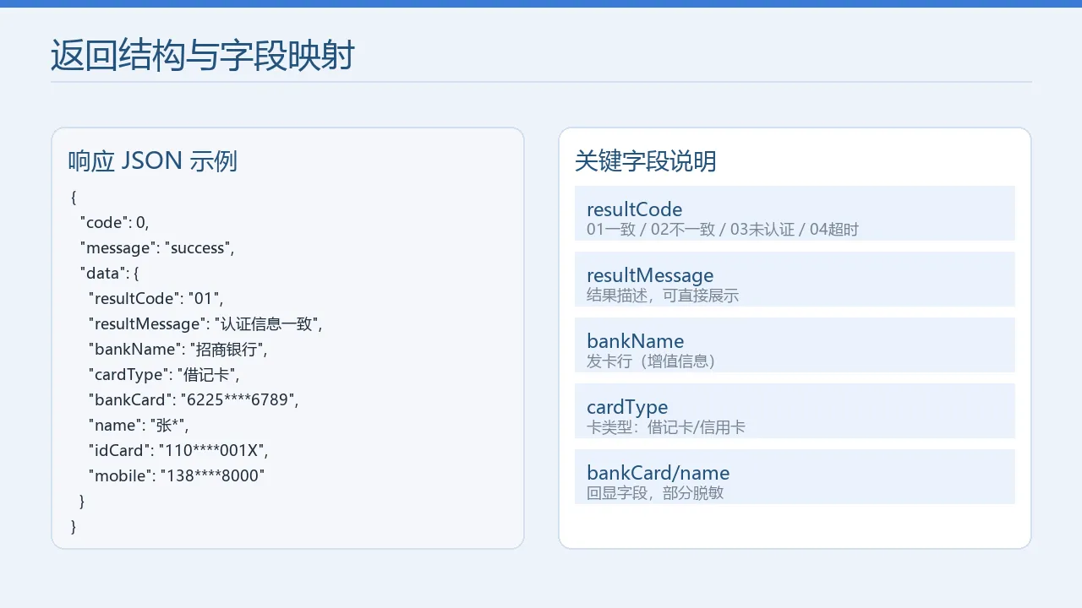This screenshot has width=1082, height=608.
Task: Select the description 卡类型：借记卡/信用卡
Action: coord(666,427)
